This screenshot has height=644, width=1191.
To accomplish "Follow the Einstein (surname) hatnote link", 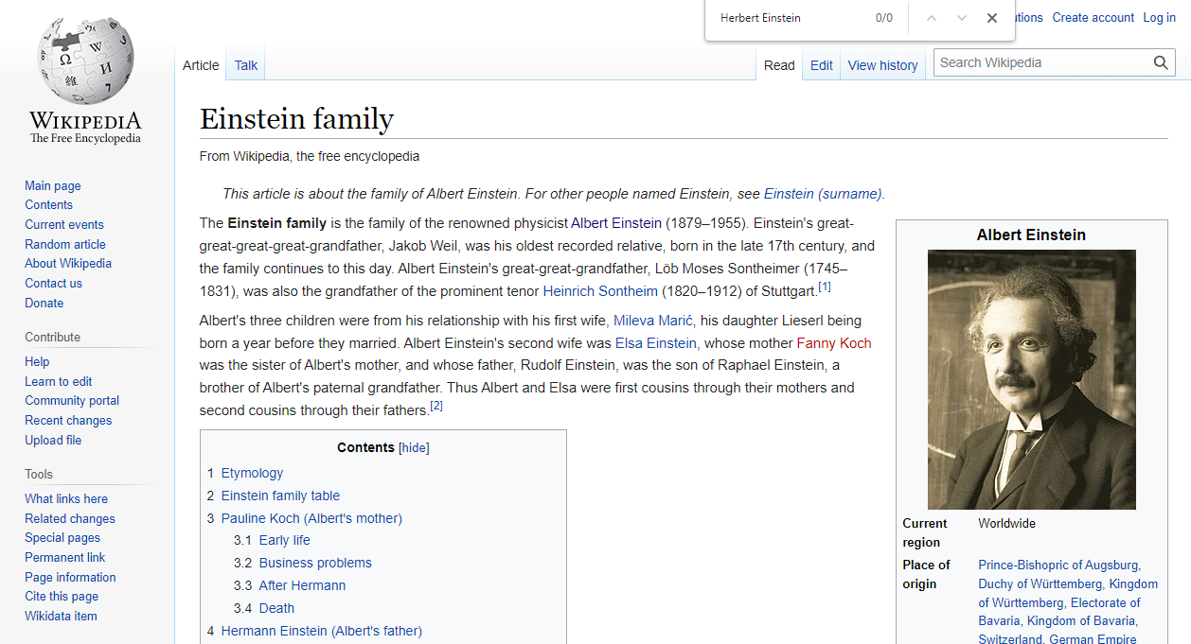I will point(823,194).
